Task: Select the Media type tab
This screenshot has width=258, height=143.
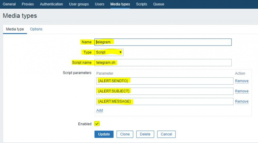Action: coord(15,29)
